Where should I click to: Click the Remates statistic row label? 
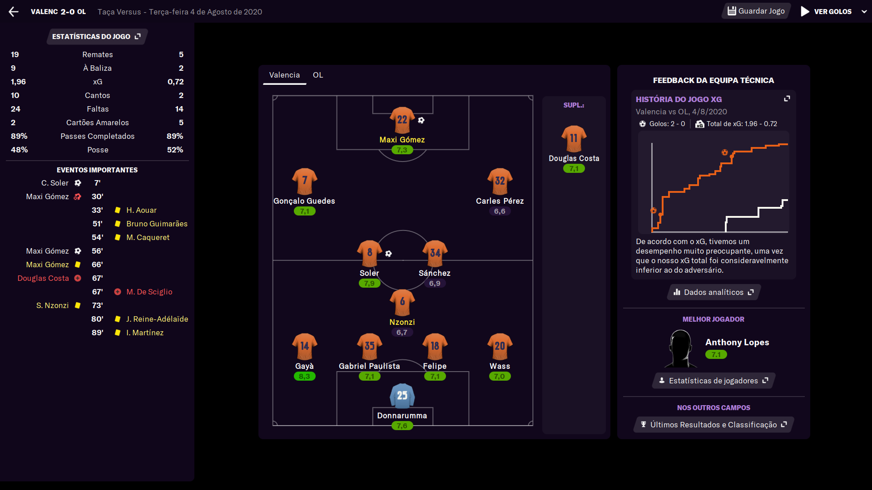tap(98, 55)
